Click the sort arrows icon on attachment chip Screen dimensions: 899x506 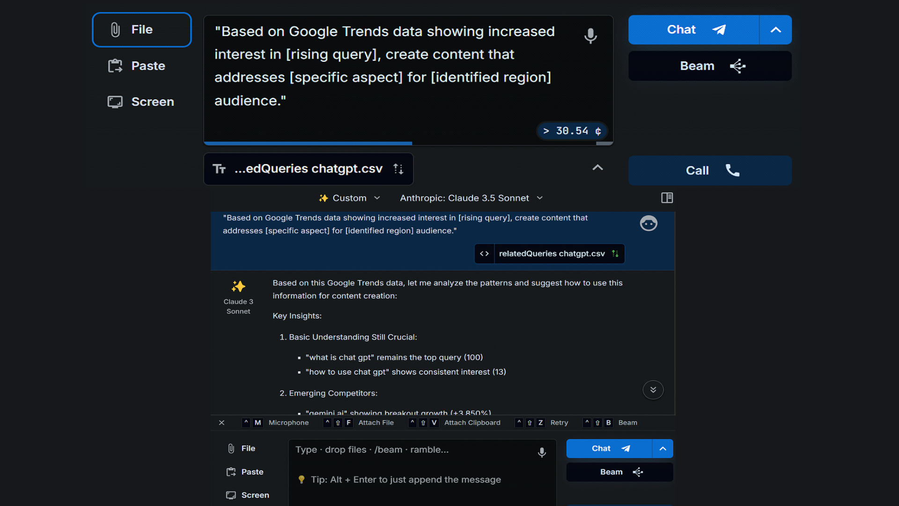click(398, 169)
